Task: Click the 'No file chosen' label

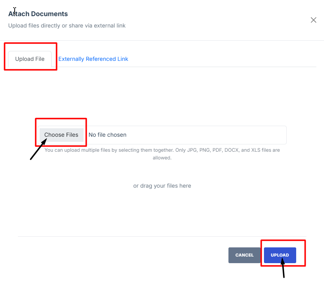Action: point(107,135)
